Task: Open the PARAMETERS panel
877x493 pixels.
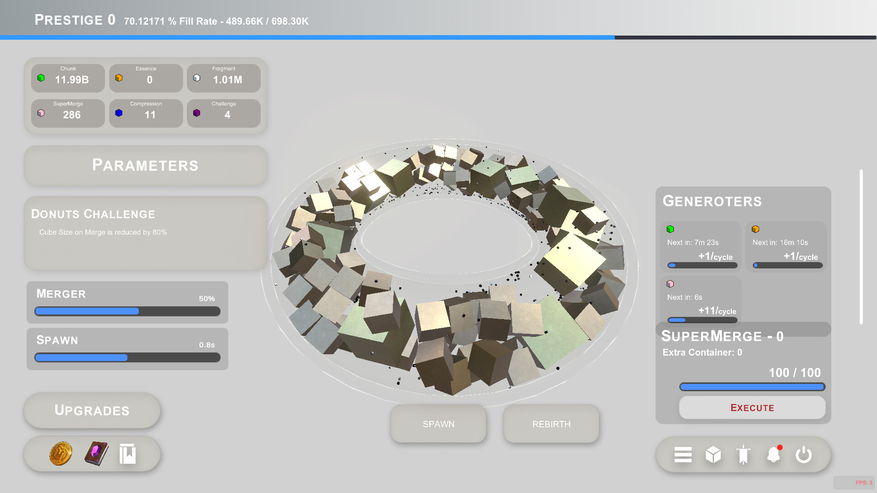Action: coord(145,165)
